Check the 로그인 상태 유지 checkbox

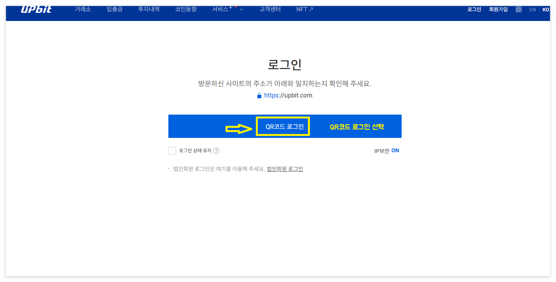tap(172, 151)
